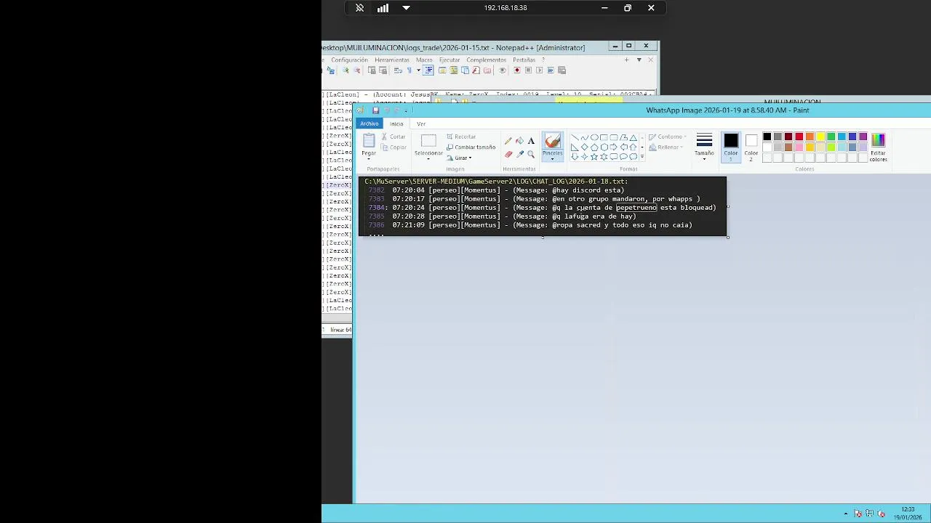Choose the line shape in Formas gallery
Viewport: 931px width, 523px height.
click(x=575, y=137)
